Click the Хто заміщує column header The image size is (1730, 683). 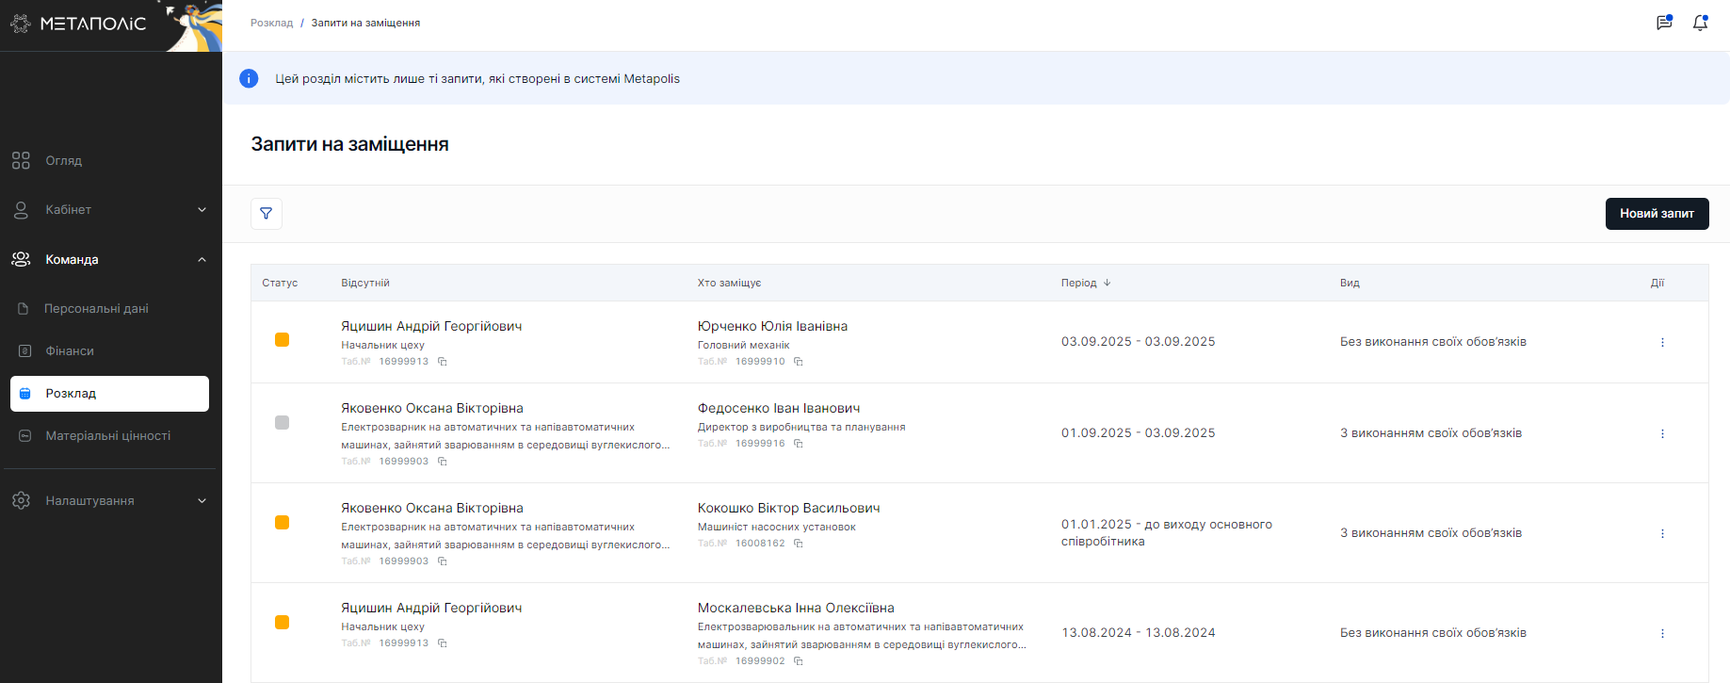729,283
